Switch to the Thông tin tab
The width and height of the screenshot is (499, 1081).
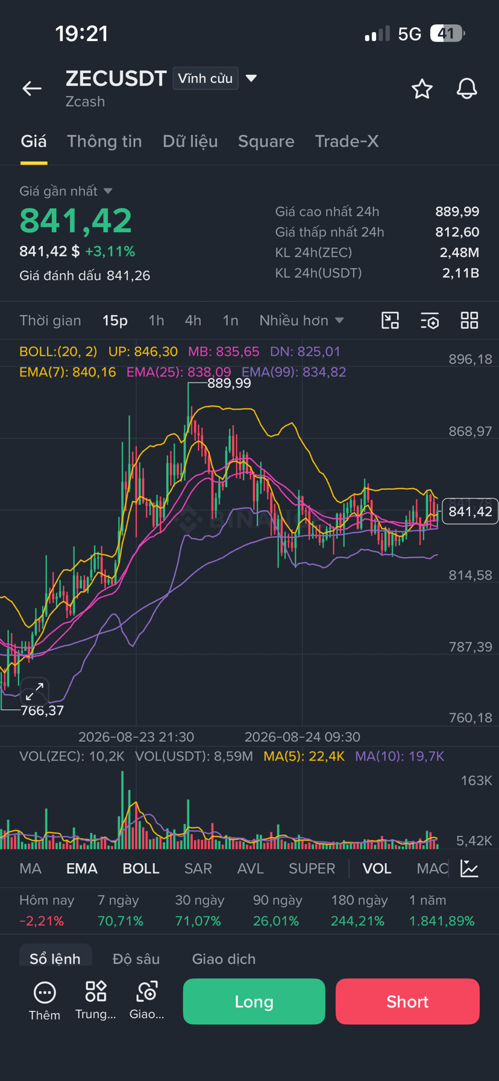tap(104, 141)
